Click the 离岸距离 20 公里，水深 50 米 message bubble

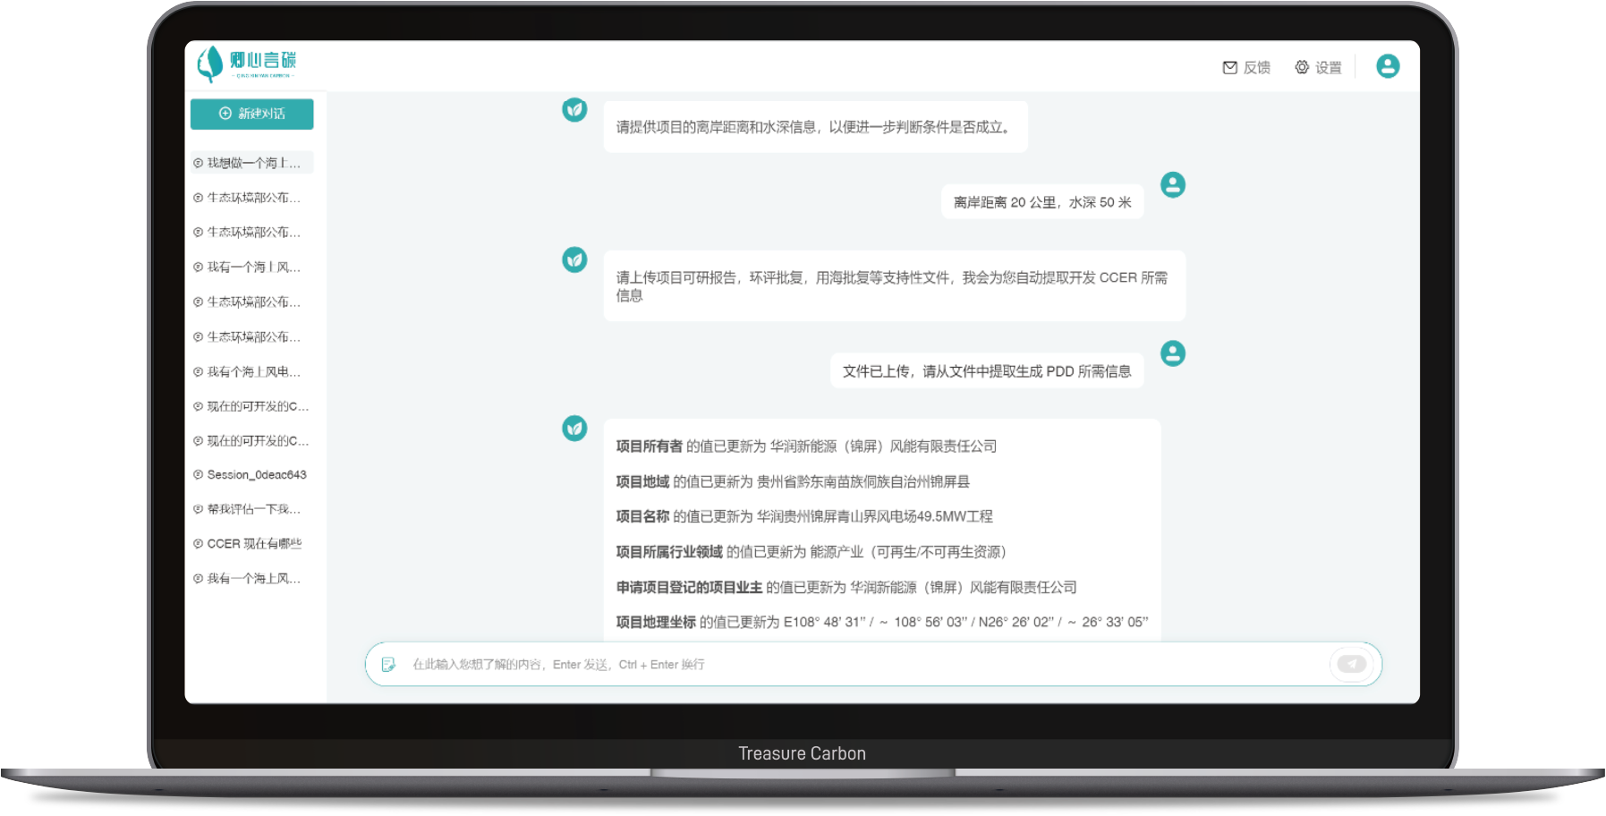coord(1041,203)
